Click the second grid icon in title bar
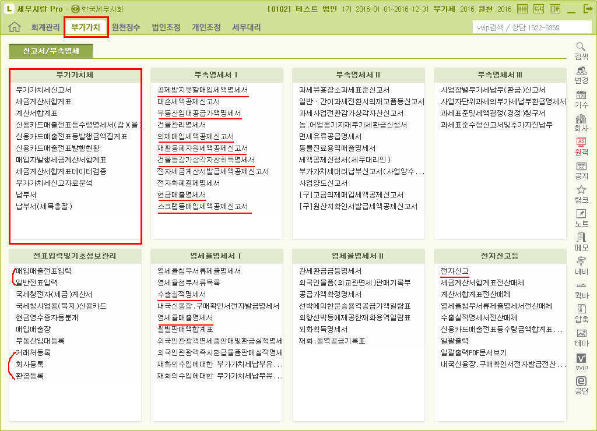Image resolution: width=597 pixels, height=431 pixels. [538, 9]
